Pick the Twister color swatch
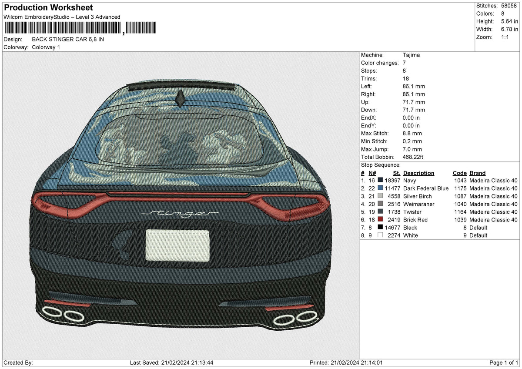The image size is (522, 369). (x=380, y=211)
